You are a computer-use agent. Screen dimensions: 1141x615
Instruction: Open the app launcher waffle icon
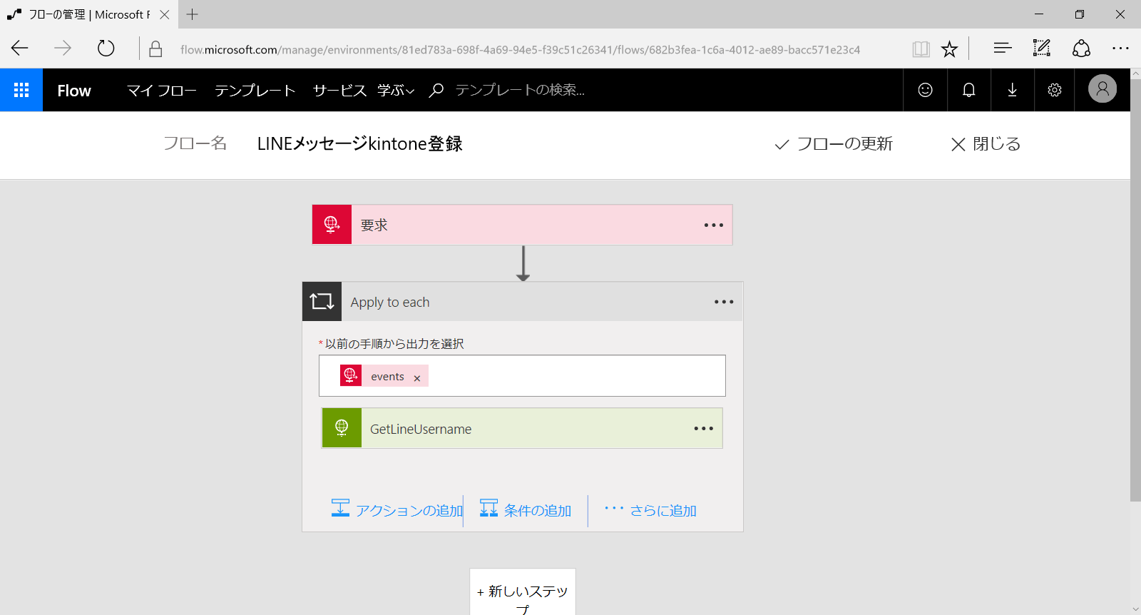click(21, 90)
